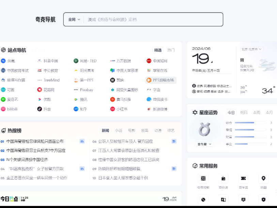Image resolution: width=277 pixels, height=208 pixels.
Task: Open the TreeMind site link
Action: tap(51, 80)
